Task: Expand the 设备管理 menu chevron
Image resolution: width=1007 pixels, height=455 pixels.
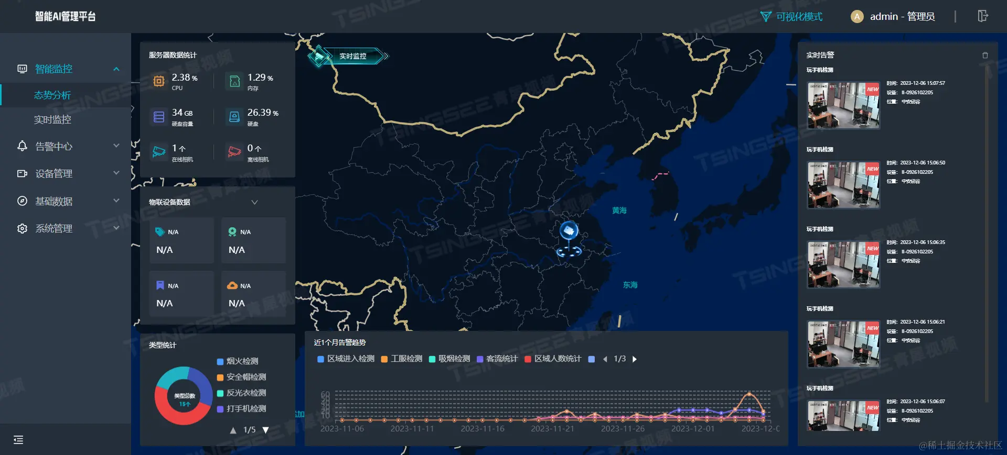Action: click(x=116, y=173)
